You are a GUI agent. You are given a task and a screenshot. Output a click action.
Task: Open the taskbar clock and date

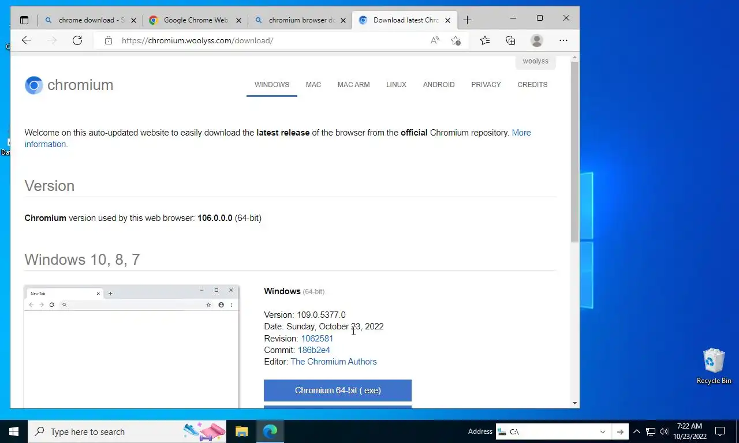[x=689, y=431]
